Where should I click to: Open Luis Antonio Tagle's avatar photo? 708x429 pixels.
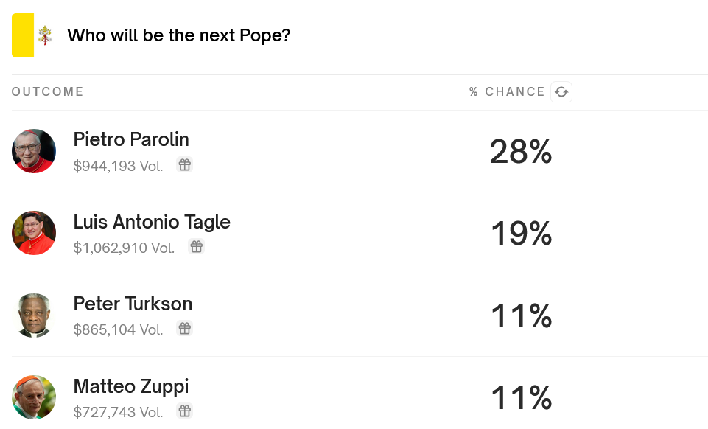click(x=34, y=233)
